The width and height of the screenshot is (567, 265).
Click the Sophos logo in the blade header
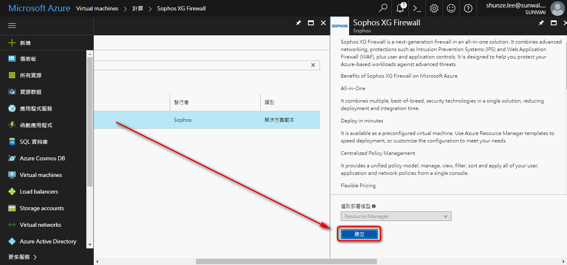[x=340, y=26]
